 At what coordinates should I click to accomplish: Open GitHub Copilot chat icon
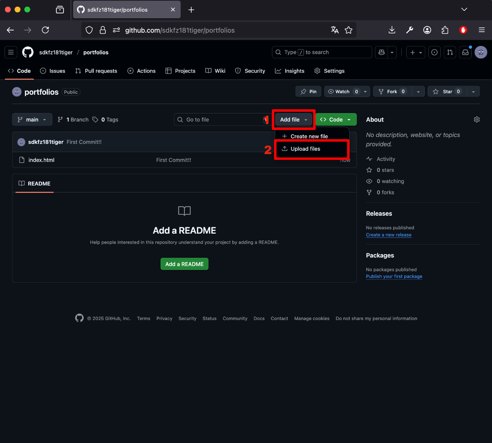click(x=382, y=52)
